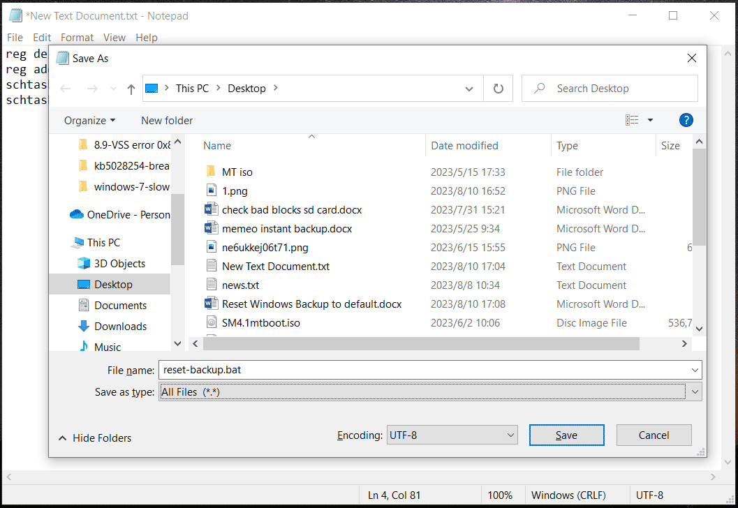Image resolution: width=738 pixels, height=508 pixels.
Task: Open the change your view dropdown arrow
Action: coord(649,120)
